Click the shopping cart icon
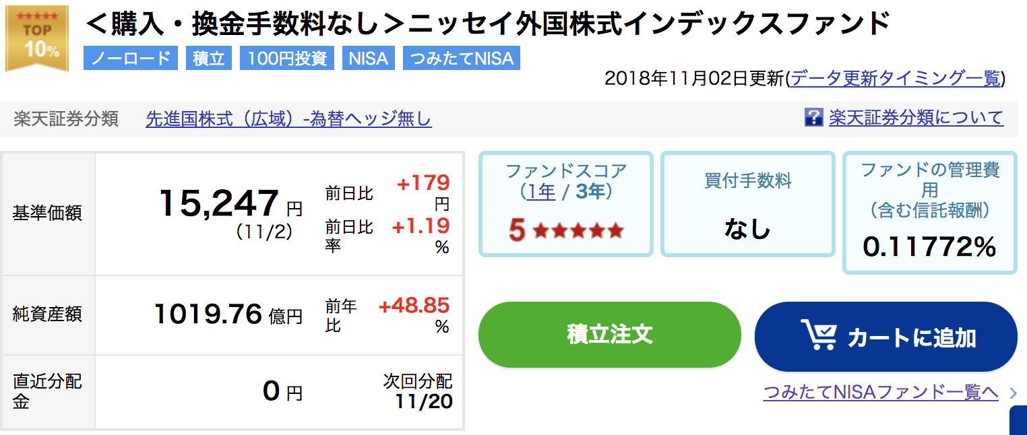 (819, 335)
